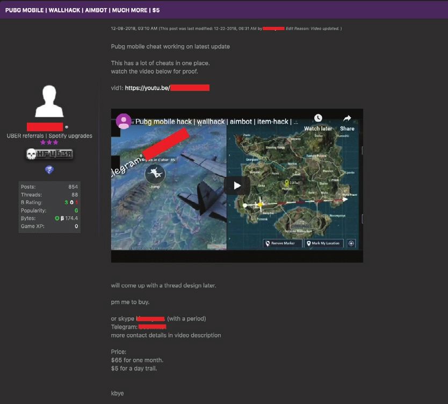Click the 'Price:' heading text
The height and width of the screenshot is (404, 448).
click(x=119, y=352)
